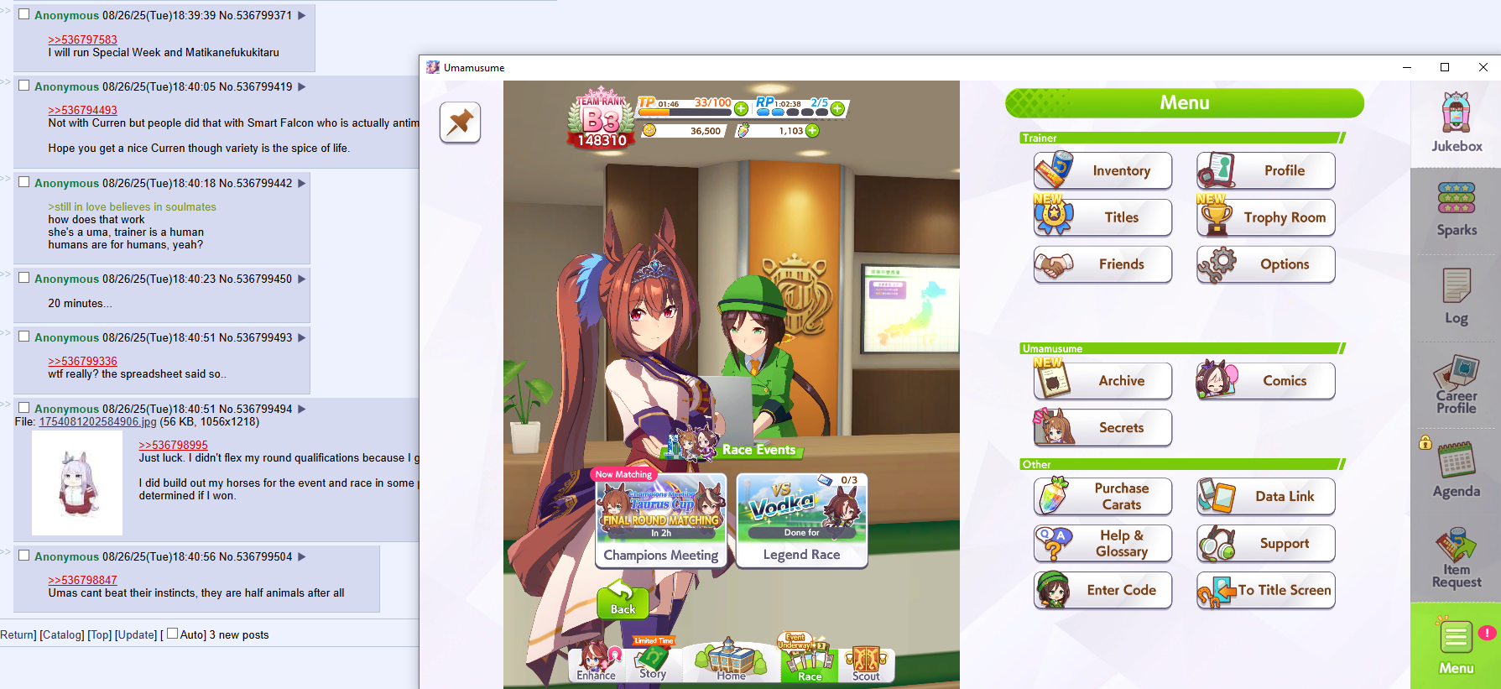Open the Jukebox from the side panel

[1457, 123]
